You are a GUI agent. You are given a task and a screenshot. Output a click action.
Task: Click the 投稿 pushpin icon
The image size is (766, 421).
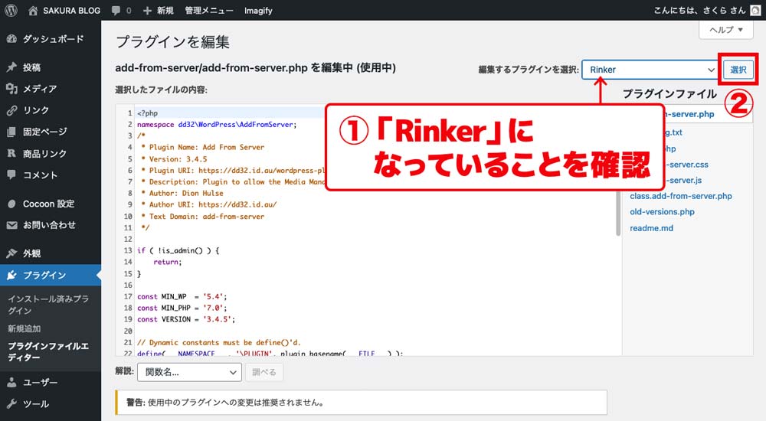click(11, 67)
